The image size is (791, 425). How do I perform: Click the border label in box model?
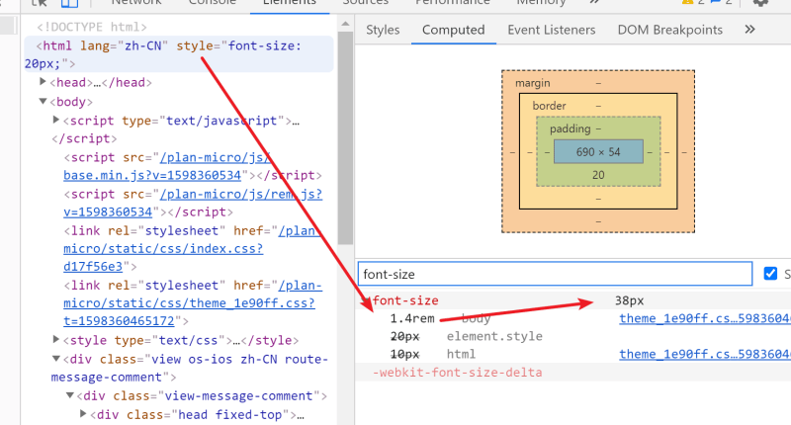[549, 106]
